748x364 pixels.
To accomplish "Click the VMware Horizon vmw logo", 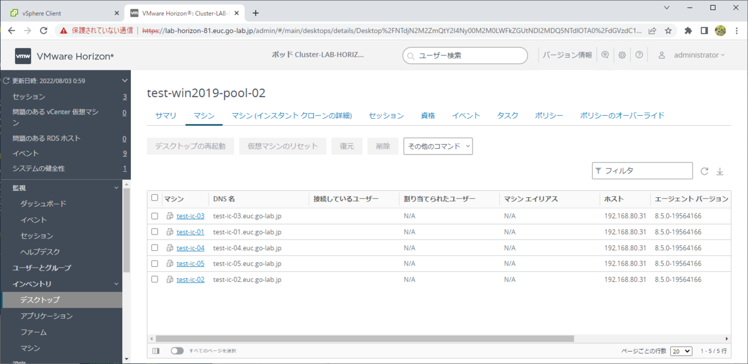I will 23,56.
